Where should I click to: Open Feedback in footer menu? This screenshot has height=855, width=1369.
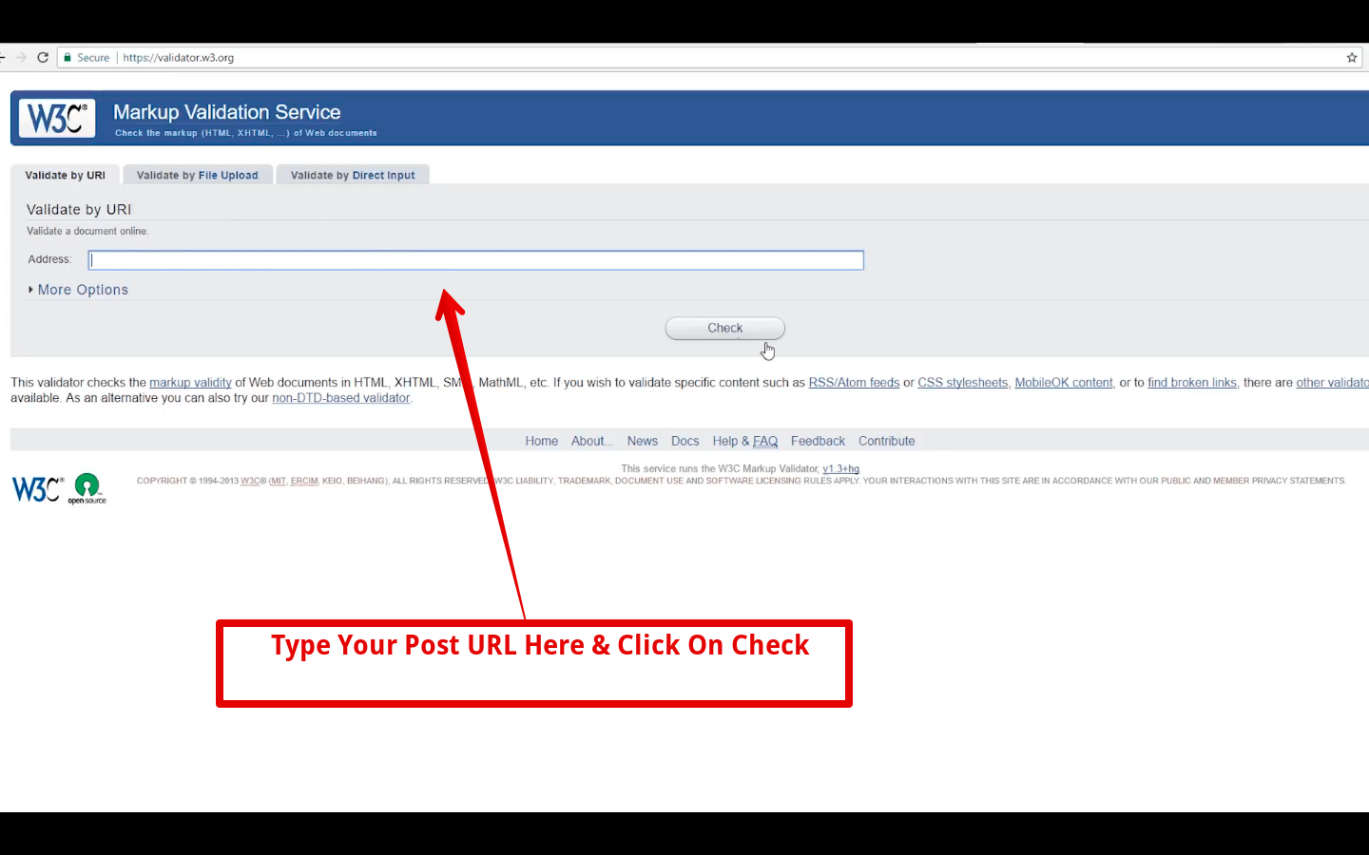(818, 441)
